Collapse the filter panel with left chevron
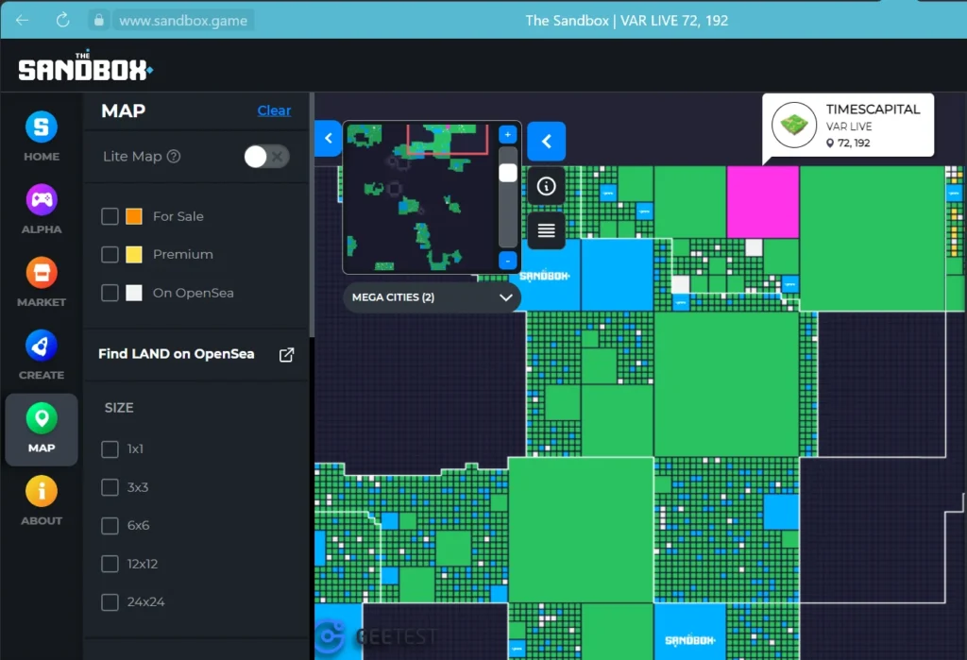 point(328,138)
